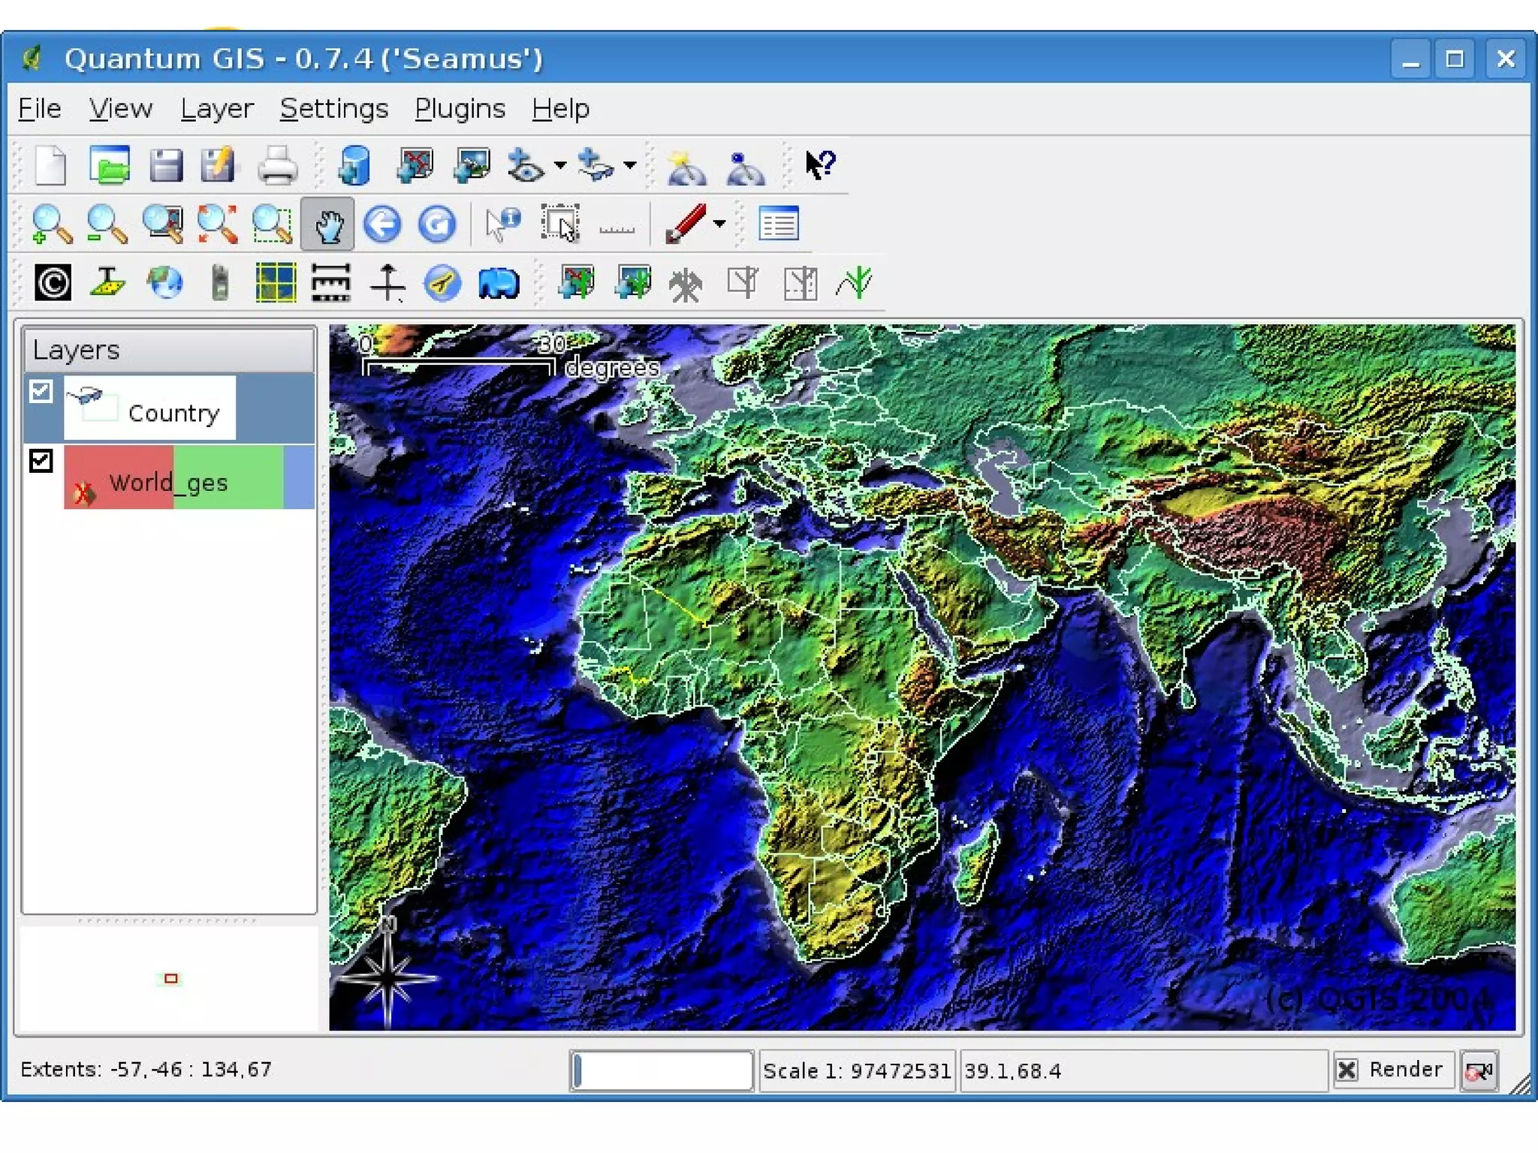1538x1153 pixels.
Task: Select the Identify Features tool
Action: [x=502, y=224]
